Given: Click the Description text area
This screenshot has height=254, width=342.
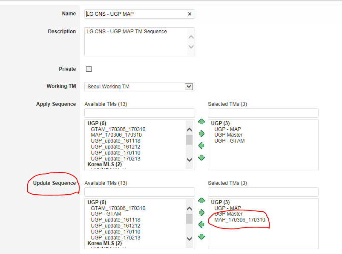Looking at the screenshot, I should pyautogui.click(x=136, y=42).
